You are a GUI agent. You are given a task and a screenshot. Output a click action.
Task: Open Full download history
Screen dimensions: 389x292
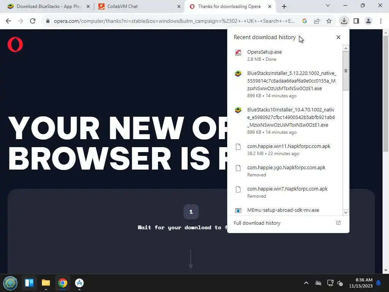pos(288,223)
